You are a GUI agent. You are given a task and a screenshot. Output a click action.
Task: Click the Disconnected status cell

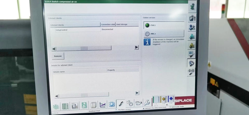(x=107, y=29)
